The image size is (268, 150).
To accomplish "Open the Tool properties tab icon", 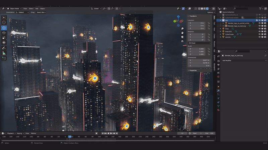I will 218,56.
